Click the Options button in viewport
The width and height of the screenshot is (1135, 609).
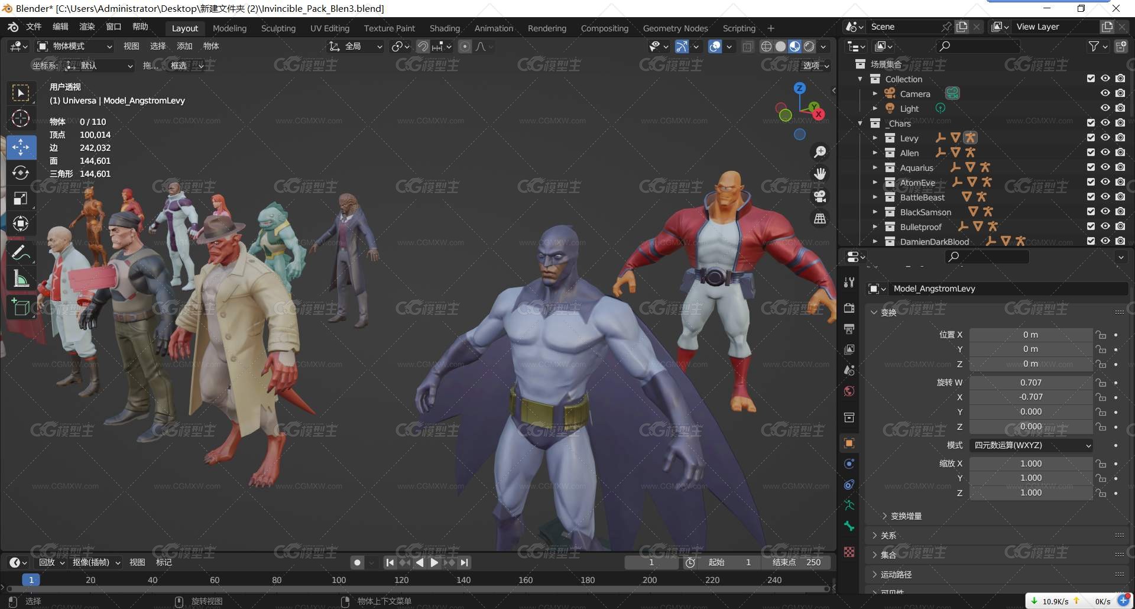coord(816,66)
